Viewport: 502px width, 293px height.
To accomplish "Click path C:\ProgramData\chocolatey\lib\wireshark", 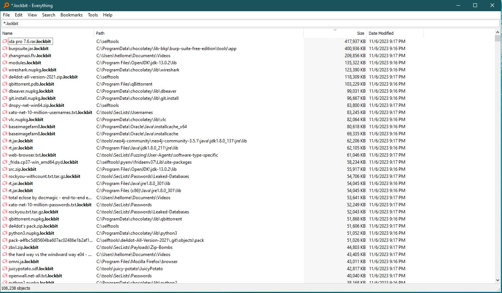I will coord(138,70).
